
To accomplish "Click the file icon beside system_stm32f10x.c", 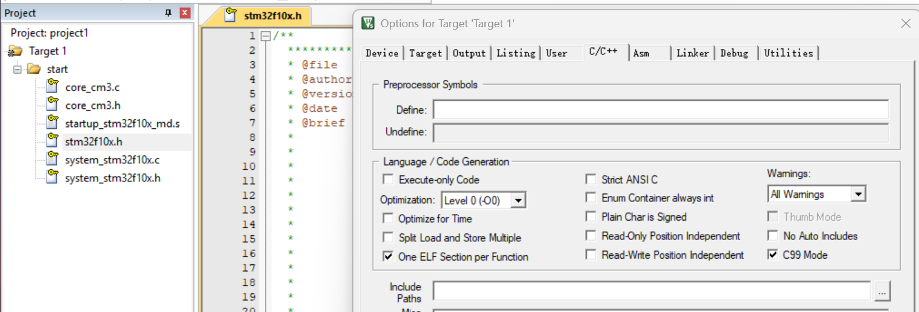I will [x=53, y=159].
